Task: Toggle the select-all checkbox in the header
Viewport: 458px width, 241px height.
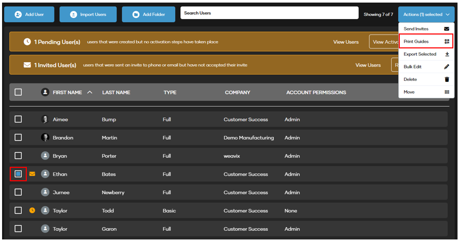Action: 18,92
